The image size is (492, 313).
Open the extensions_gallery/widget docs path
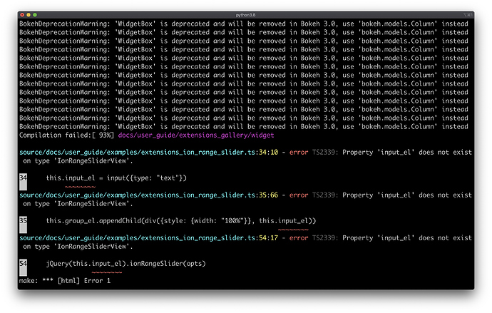(x=196, y=135)
